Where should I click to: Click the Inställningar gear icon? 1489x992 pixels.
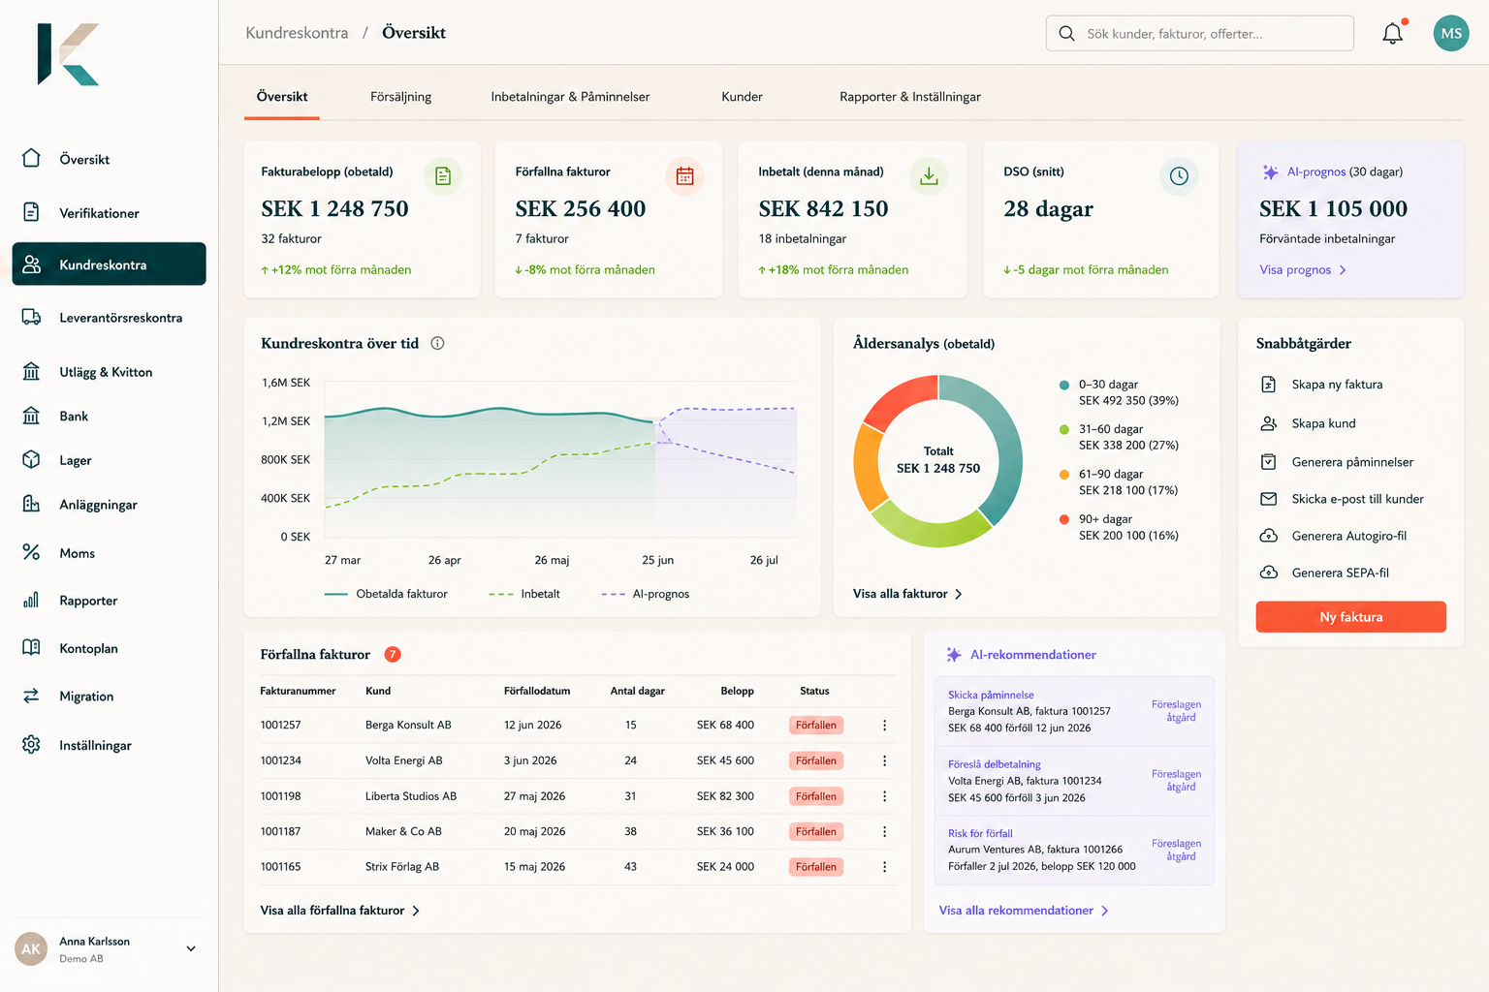(31, 744)
